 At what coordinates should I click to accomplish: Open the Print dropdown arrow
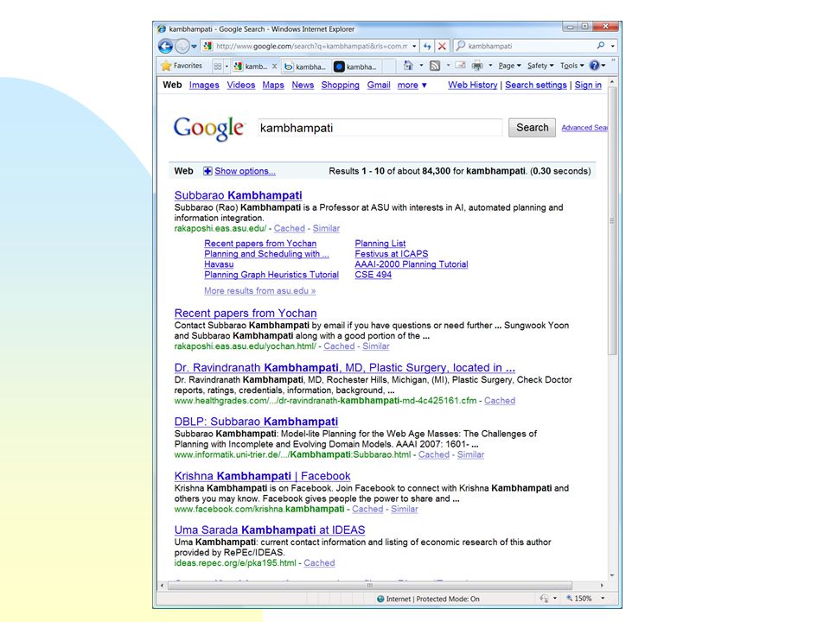490,66
